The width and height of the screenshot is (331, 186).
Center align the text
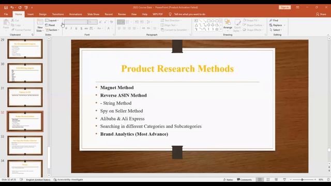[124, 28]
